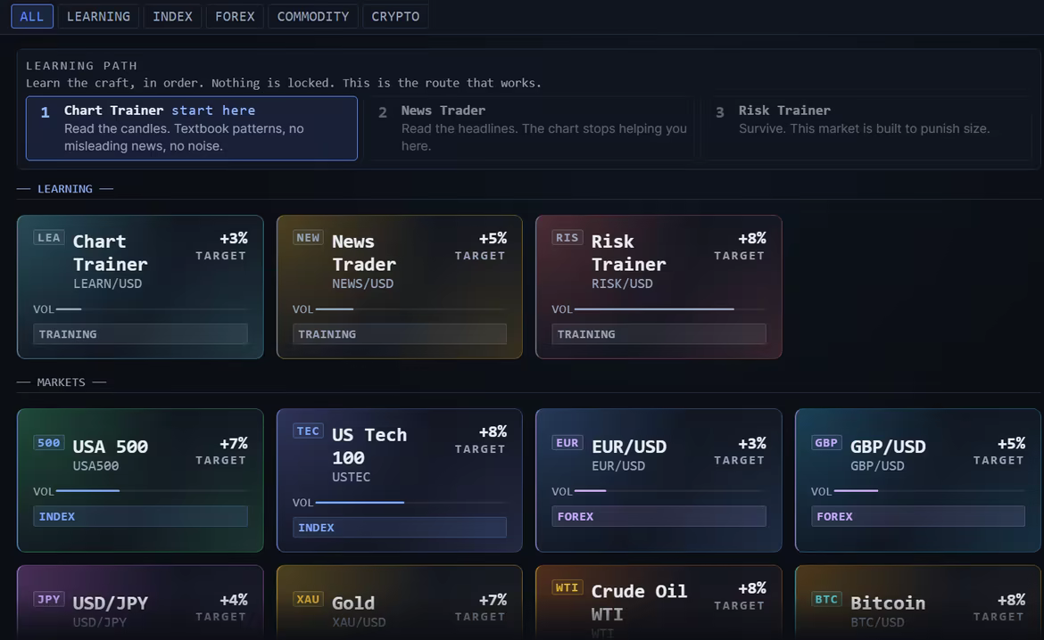
Task: Click the GBP badge on GBP/USD card
Action: pyautogui.click(x=826, y=442)
